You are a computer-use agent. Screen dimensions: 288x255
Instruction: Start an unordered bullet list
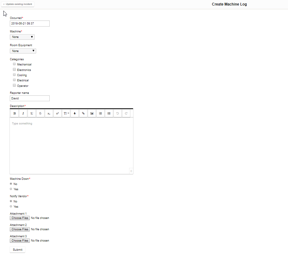[x=109, y=113]
